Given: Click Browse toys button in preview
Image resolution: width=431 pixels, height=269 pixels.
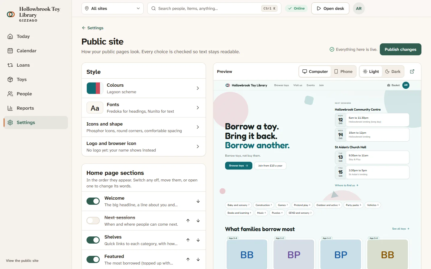Looking at the screenshot, I should (239, 166).
